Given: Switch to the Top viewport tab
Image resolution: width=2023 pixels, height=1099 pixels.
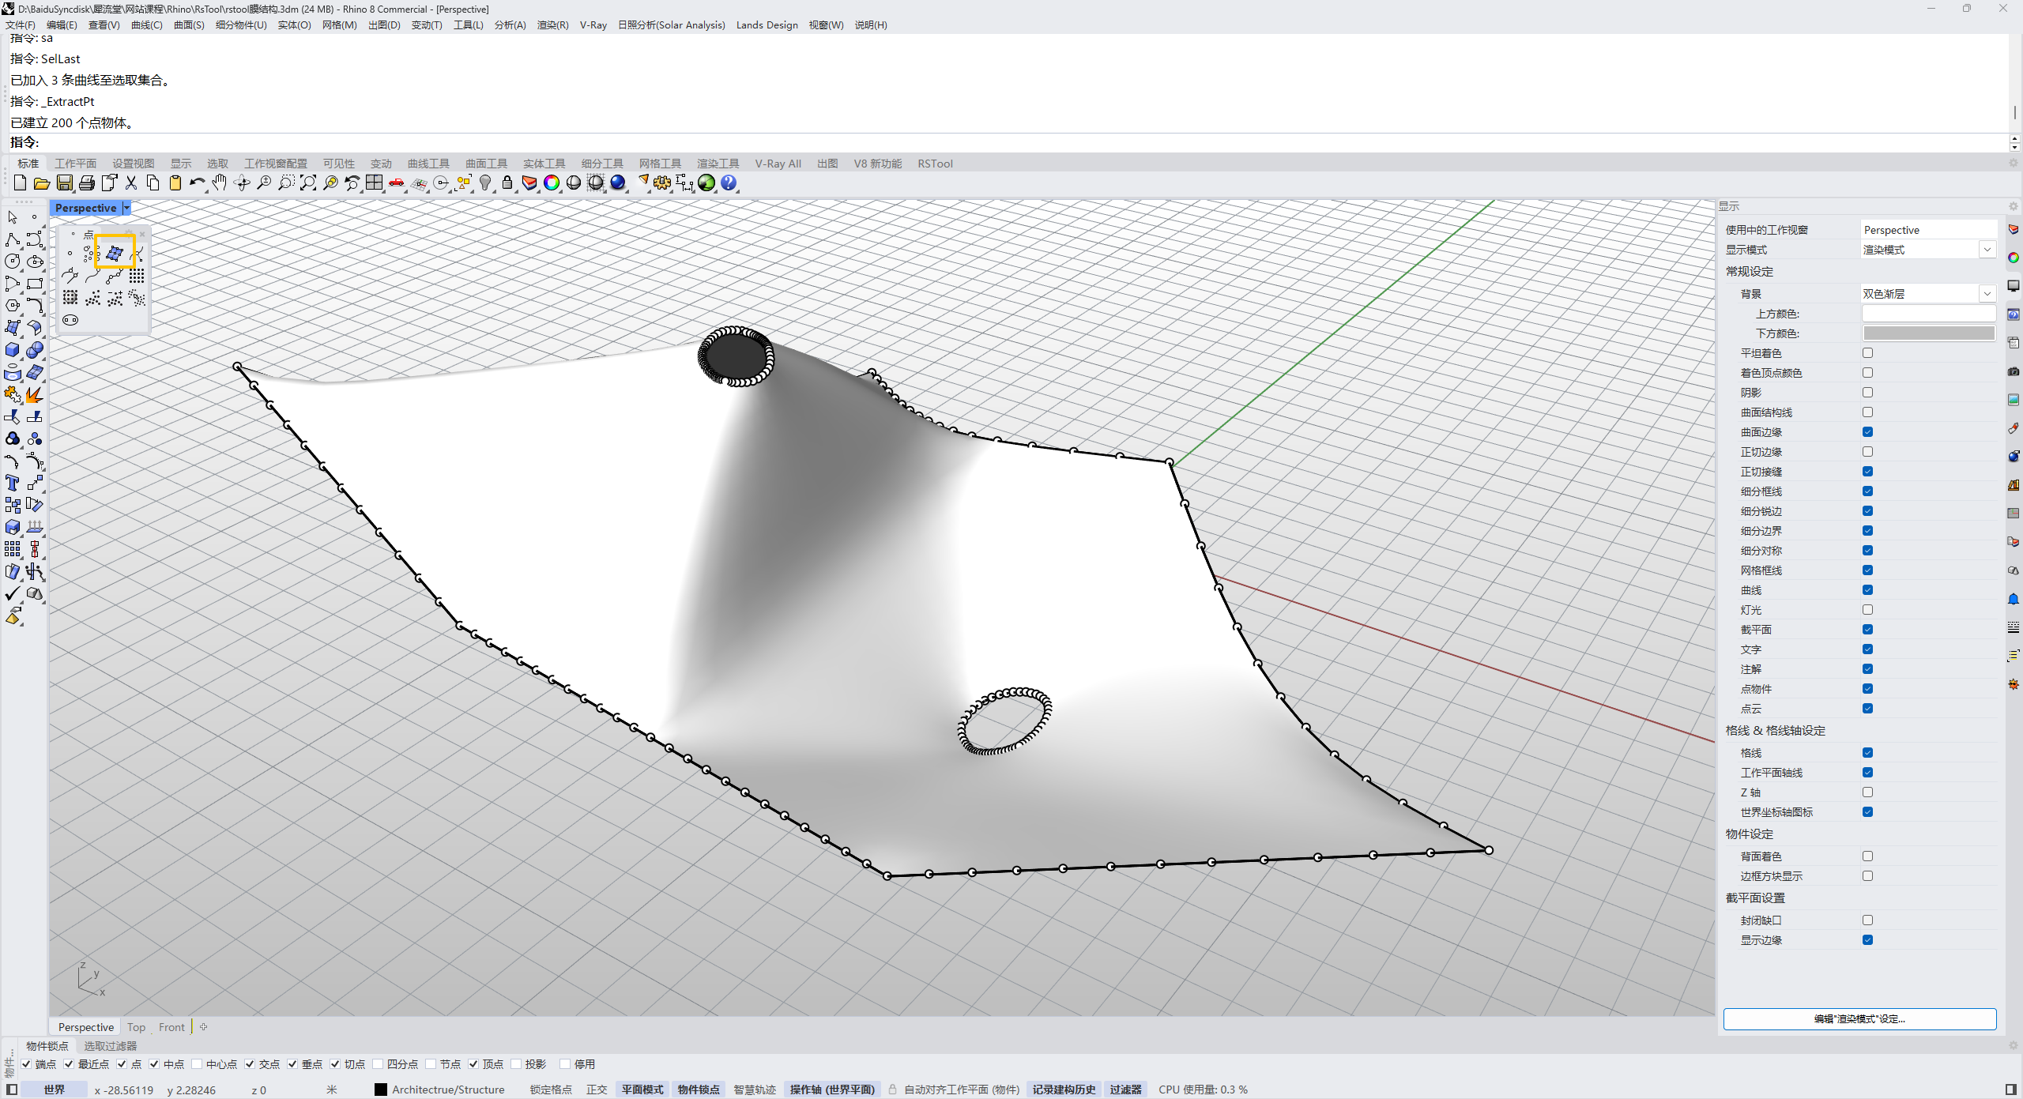Looking at the screenshot, I should [x=136, y=1027].
